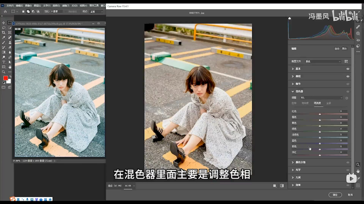Click the 自动 auto button
Viewport: 364px width, 204px height.
[337, 49]
